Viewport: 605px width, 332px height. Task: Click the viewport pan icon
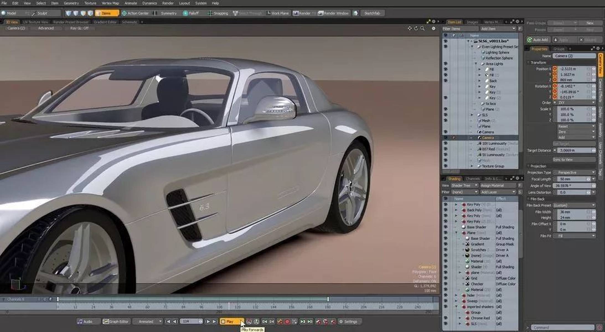410,28
